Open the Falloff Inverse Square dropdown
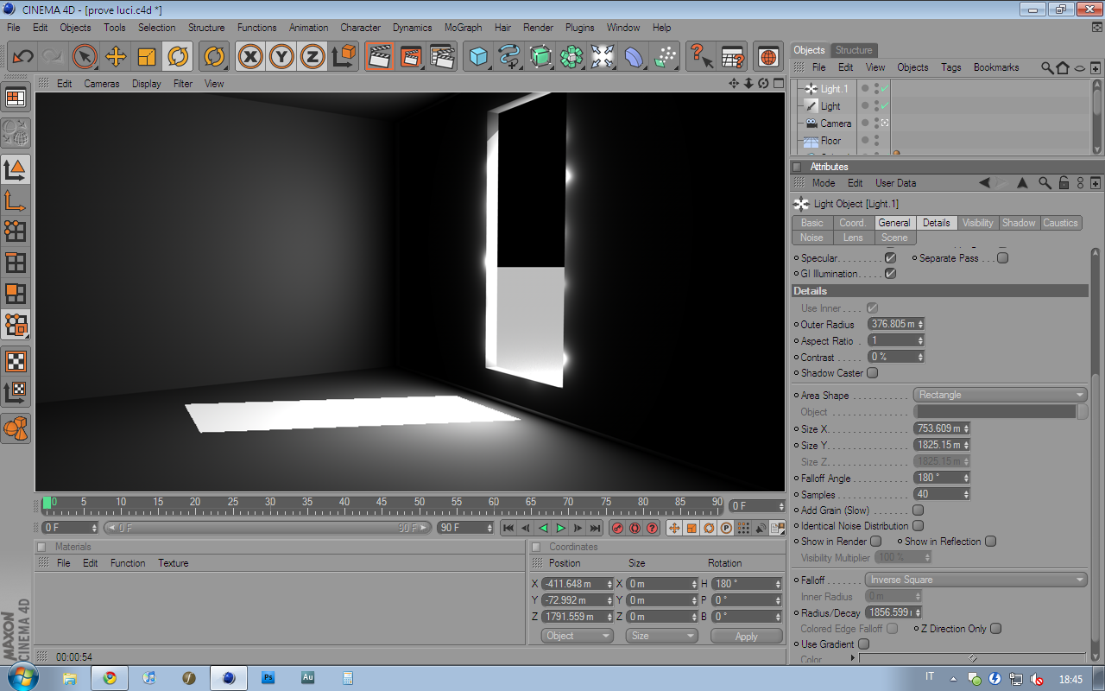The image size is (1105, 691). tap(976, 580)
